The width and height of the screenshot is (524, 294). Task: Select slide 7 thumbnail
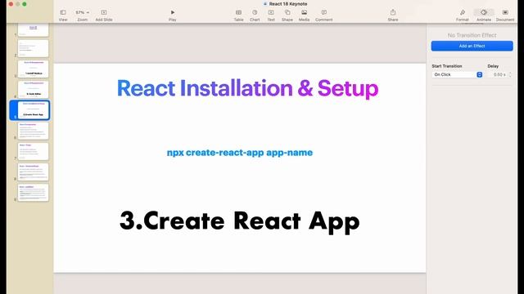(x=33, y=152)
